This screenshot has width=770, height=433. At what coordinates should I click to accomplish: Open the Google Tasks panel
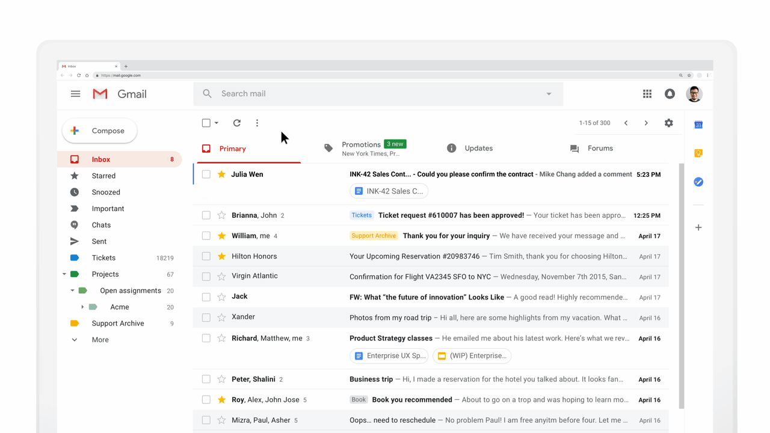[698, 182]
